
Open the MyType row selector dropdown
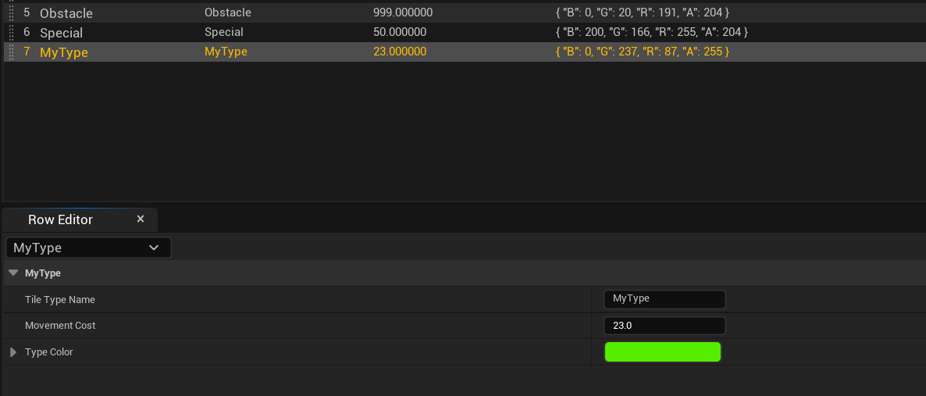[x=88, y=248]
